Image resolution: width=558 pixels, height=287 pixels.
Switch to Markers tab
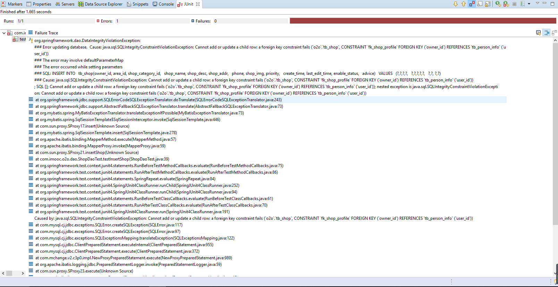[x=12, y=4]
